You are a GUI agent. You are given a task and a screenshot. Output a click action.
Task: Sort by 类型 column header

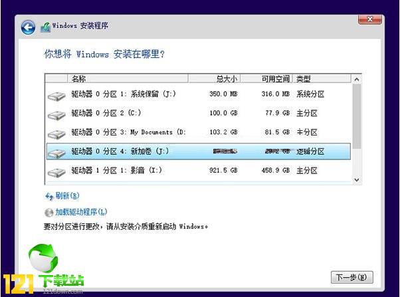coord(322,78)
